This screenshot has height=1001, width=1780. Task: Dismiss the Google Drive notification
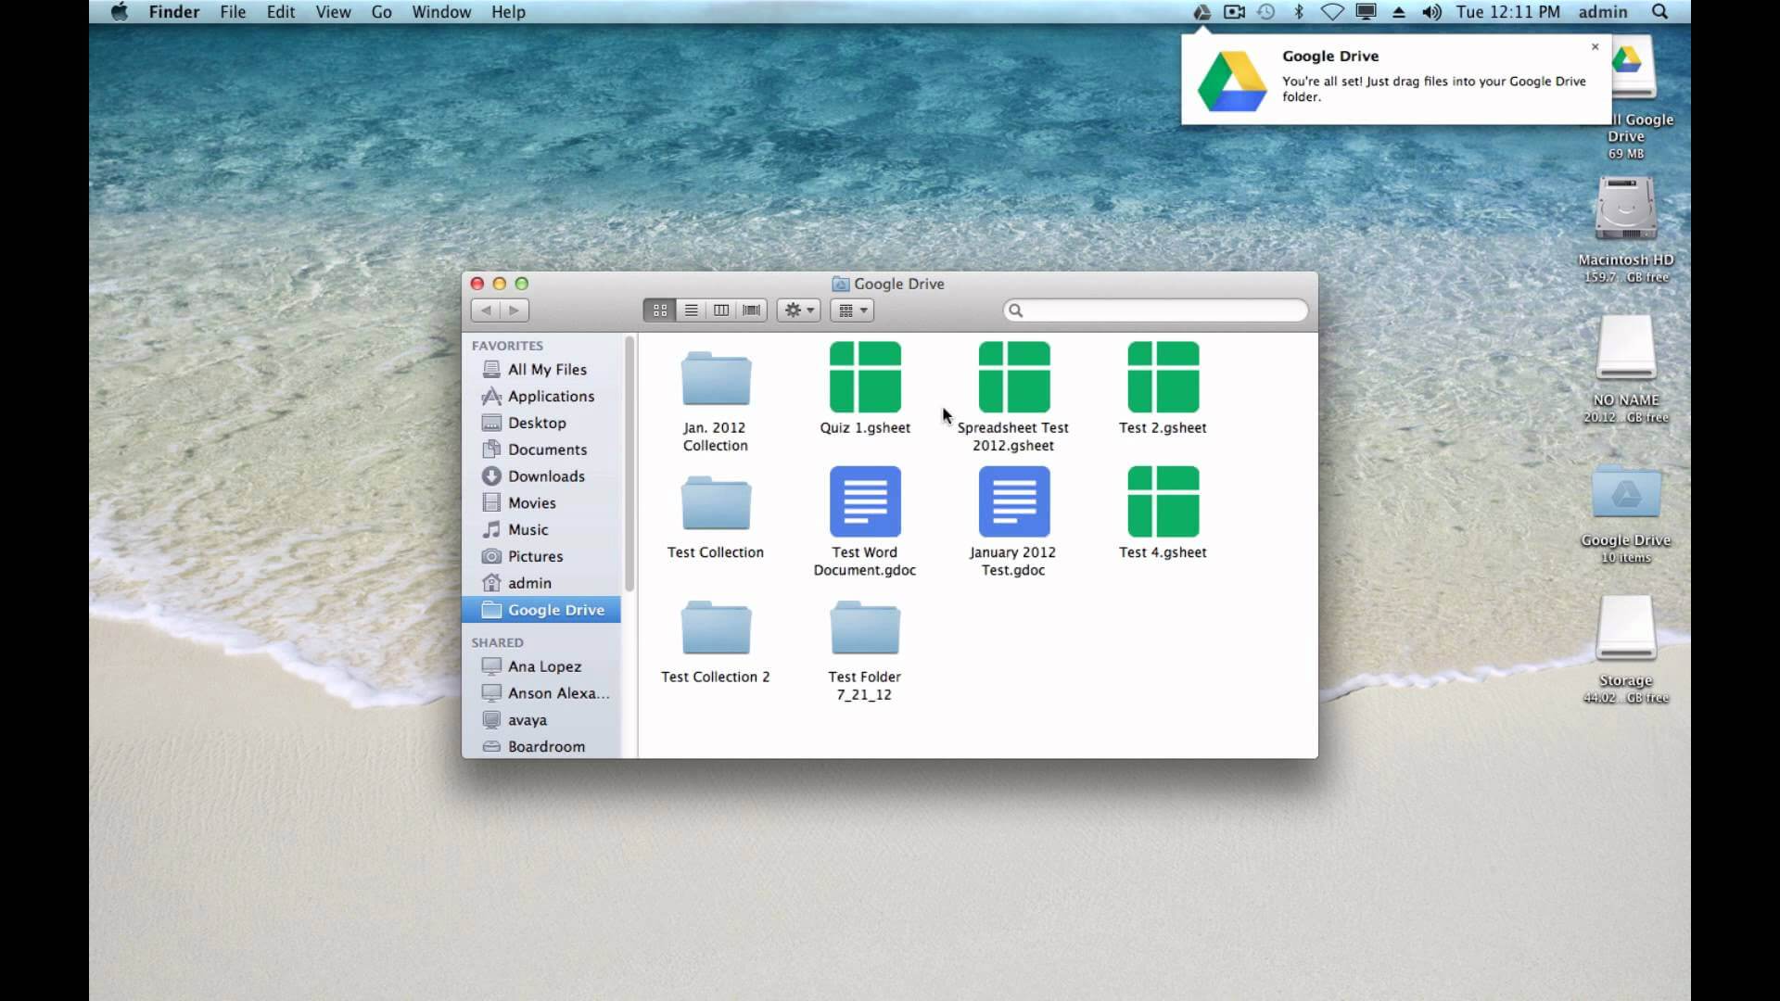coord(1595,46)
